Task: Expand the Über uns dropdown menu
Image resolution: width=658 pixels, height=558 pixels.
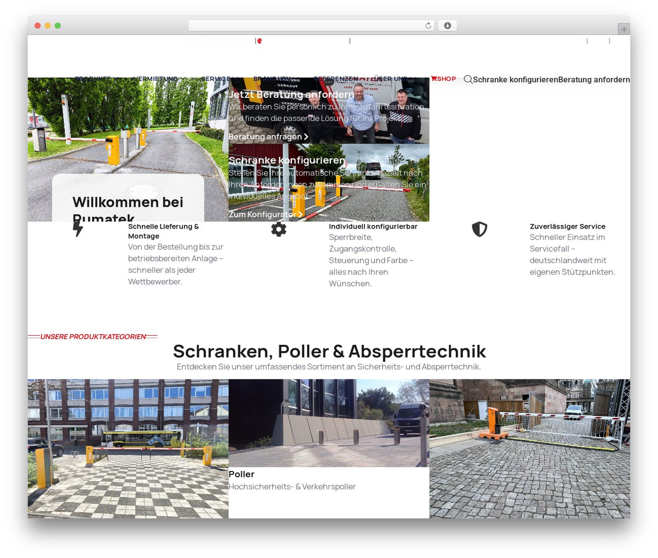Action: click(394, 79)
